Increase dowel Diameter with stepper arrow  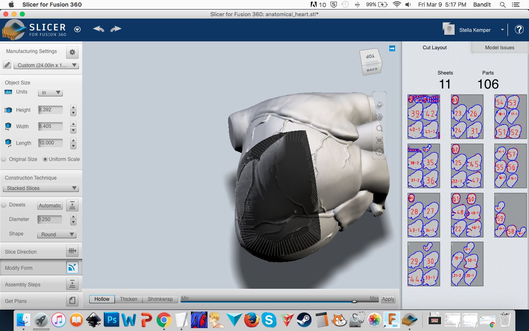click(73, 216)
